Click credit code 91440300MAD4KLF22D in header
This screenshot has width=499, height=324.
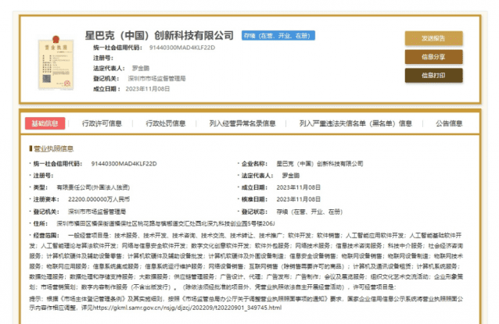coord(182,48)
